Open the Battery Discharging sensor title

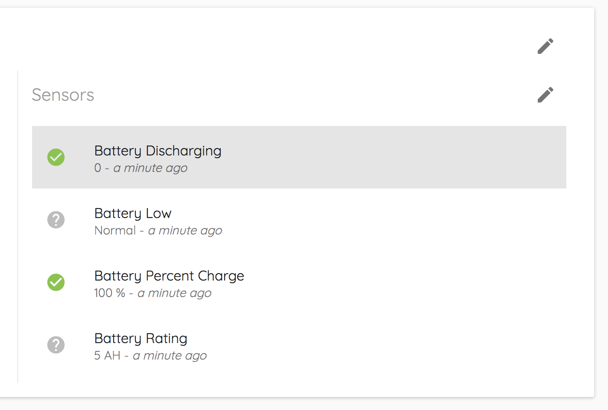coord(158,151)
